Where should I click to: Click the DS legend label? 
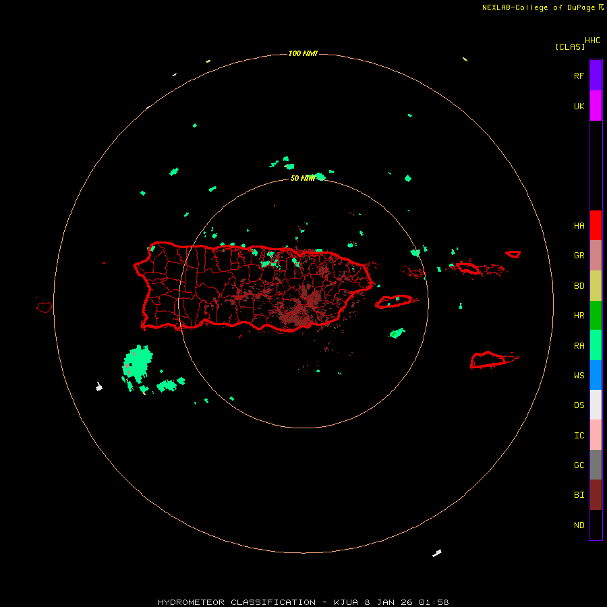click(579, 405)
